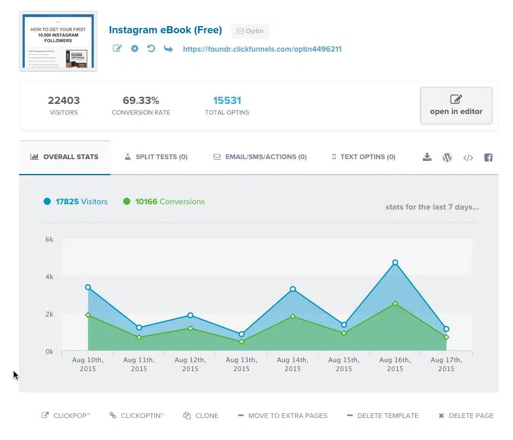The width and height of the screenshot is (513, 440).
Task: Click Delete Template
Action: tap(382, 416)
